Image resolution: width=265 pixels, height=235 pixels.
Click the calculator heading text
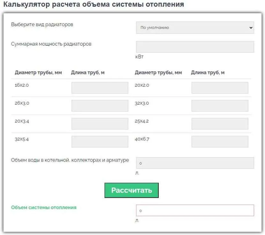pos(93,5)
